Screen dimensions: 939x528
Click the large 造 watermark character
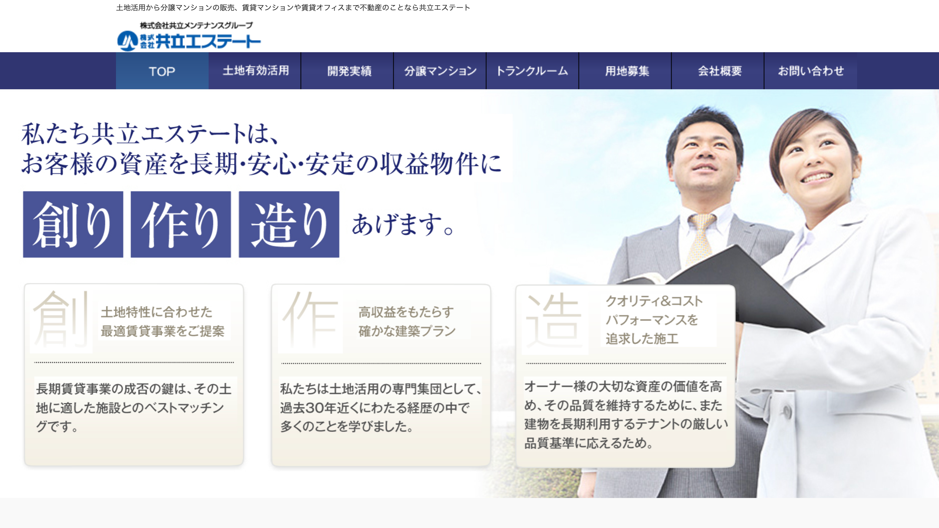tap(554, 321)
